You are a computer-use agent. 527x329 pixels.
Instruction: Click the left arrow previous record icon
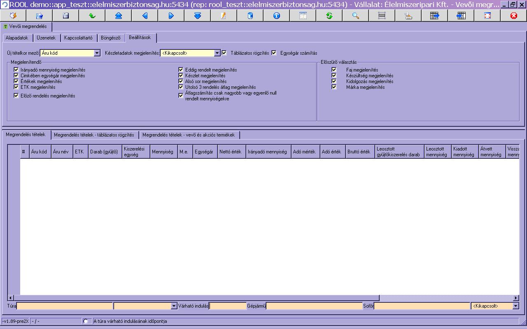point(145,16)
